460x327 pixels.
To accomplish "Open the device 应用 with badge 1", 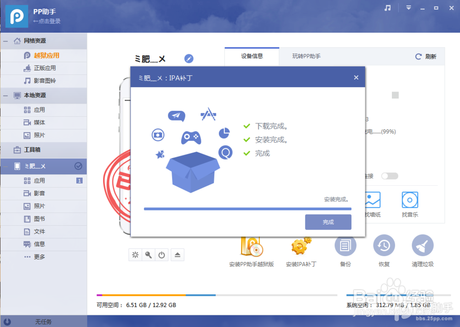I will tap(43, 181).
